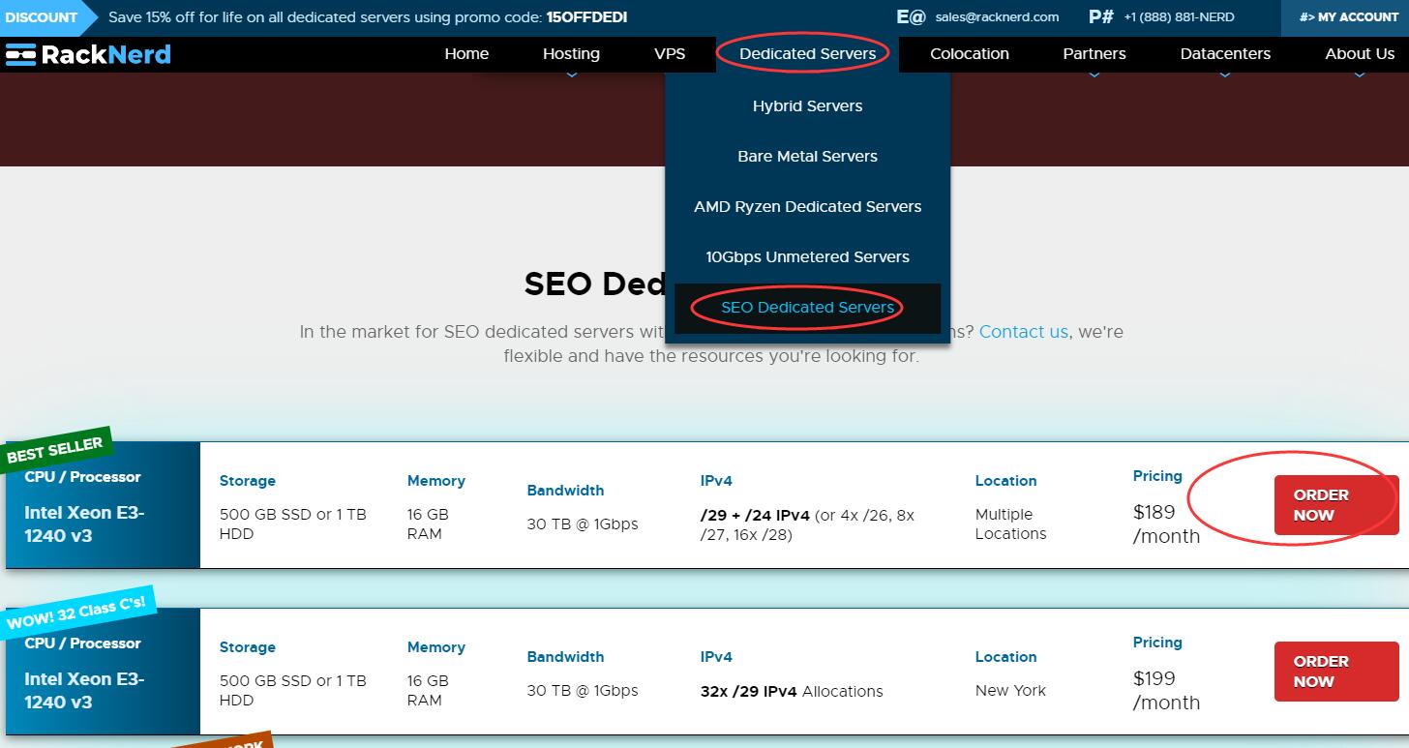
Task: Expand the Hosting dropdown chevron
Action: [x=571, y=74]
